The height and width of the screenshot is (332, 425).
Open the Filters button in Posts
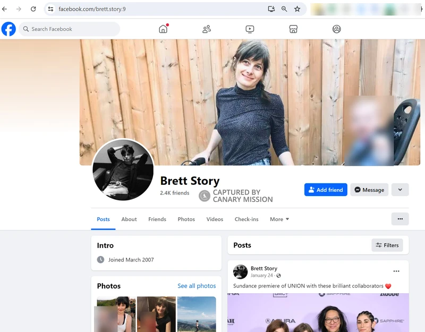click(x=387, y=245)
